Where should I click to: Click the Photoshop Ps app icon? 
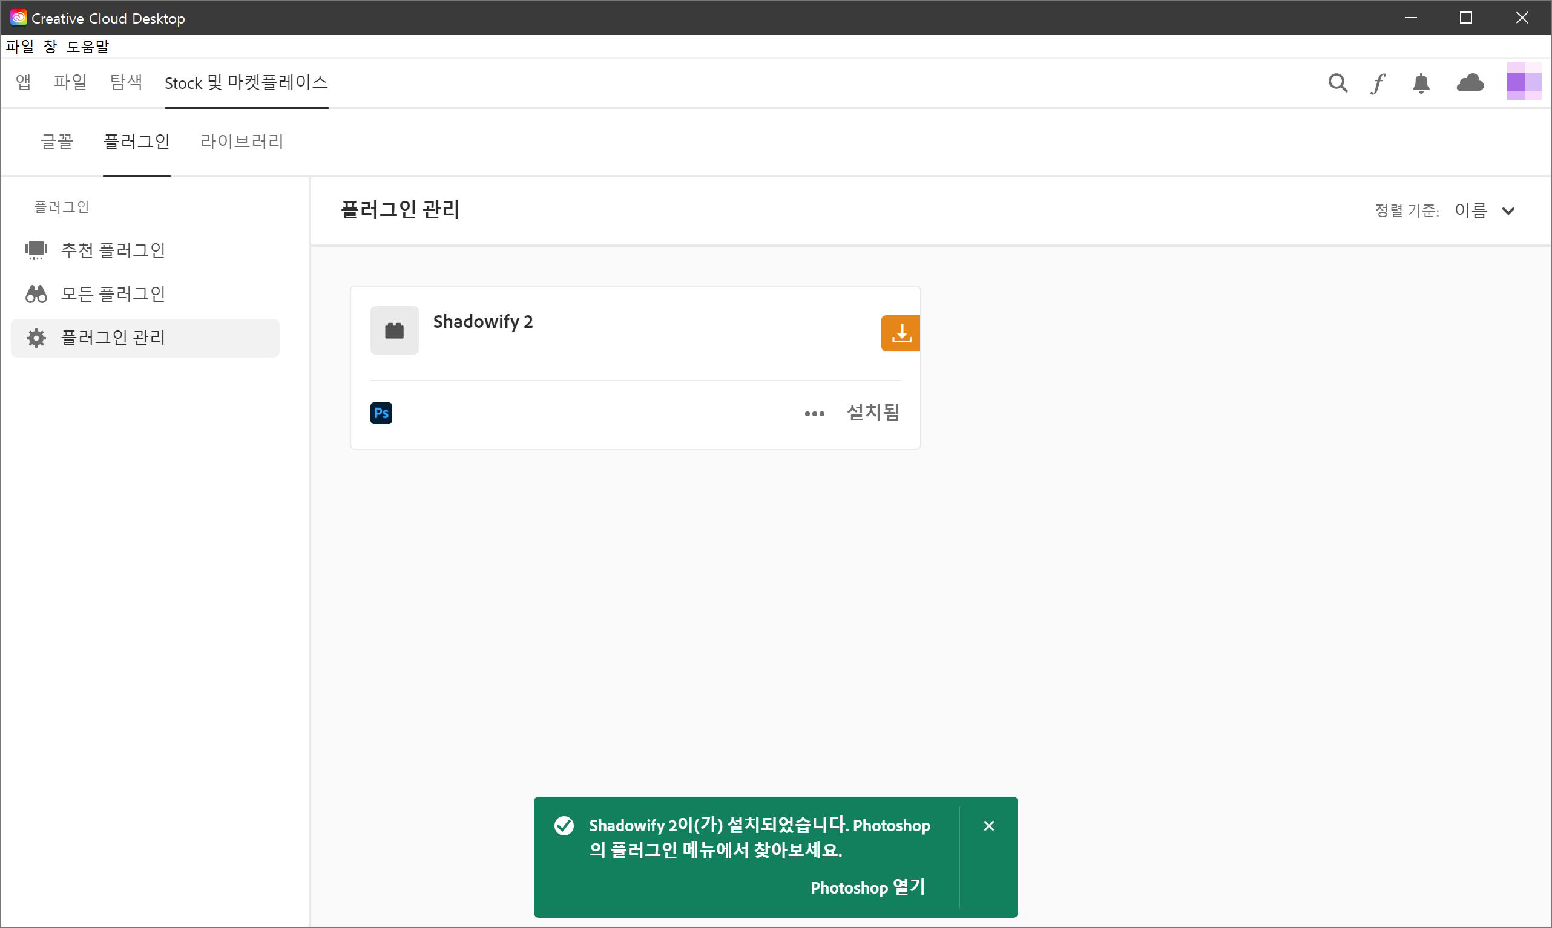[x=381, y=413]
